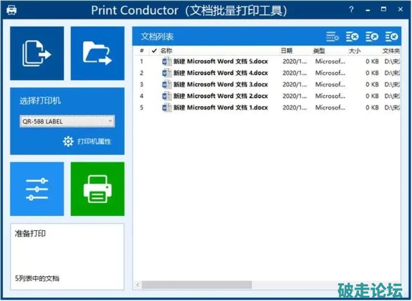The image size is (412, 301).
Task: Click the first list icon in 文档列表 header
Action: click(x=332, y=37)
